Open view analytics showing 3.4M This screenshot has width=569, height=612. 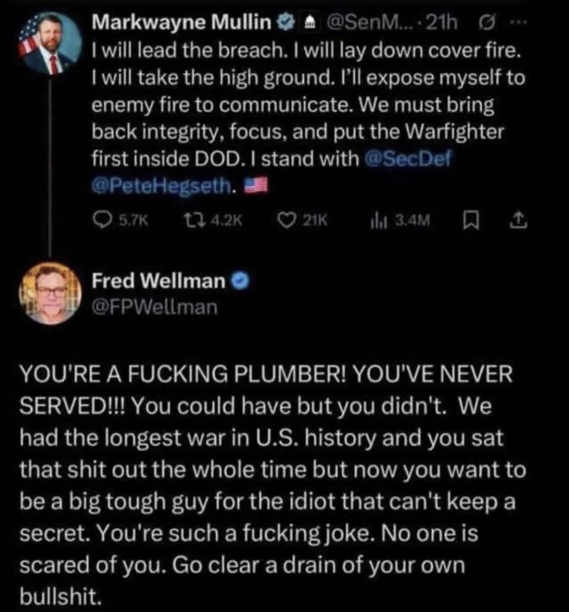pos(378,220)
